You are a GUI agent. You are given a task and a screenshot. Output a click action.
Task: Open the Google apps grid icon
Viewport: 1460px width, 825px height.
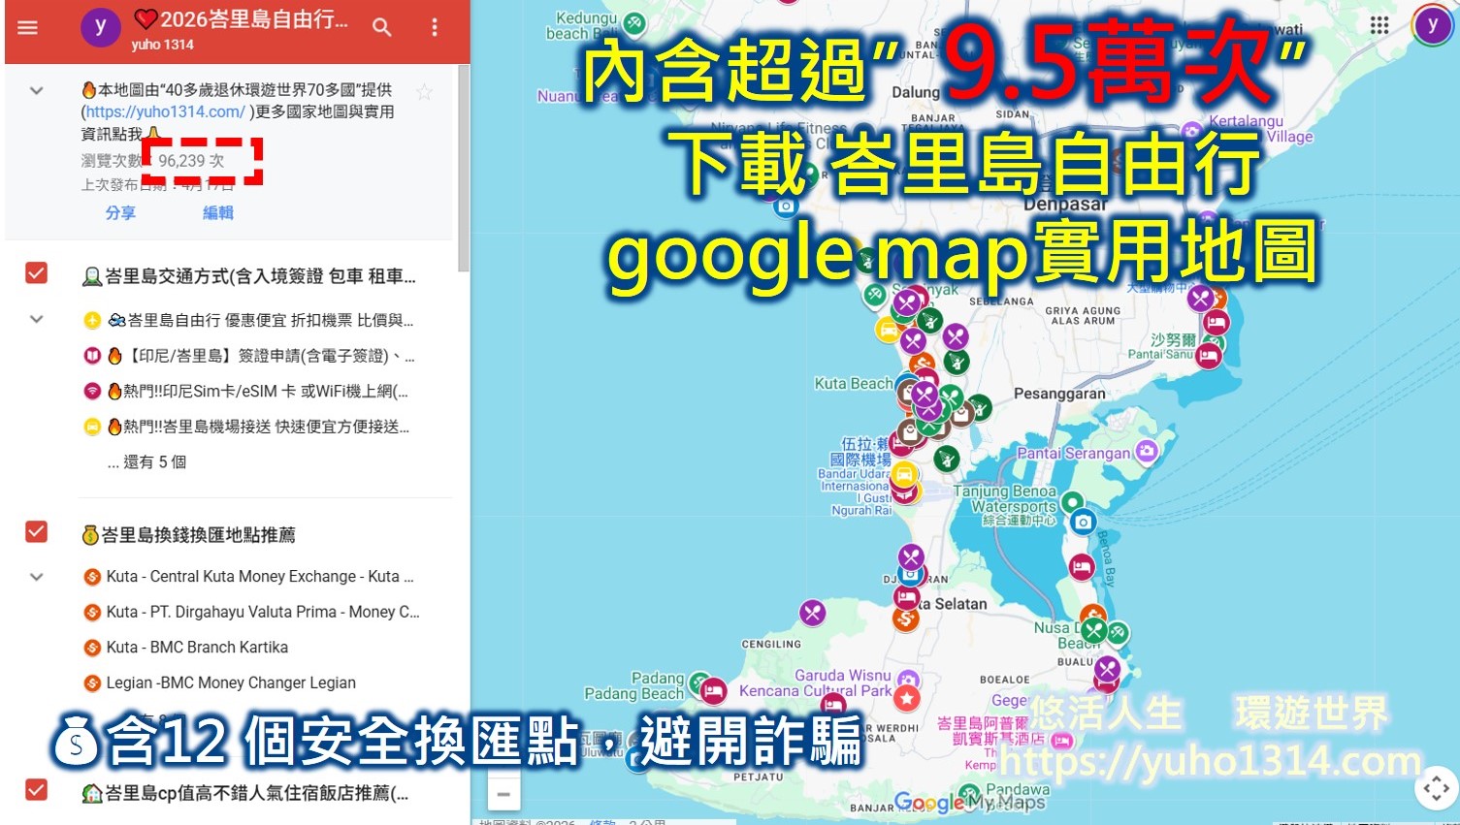pyautogui.click(x=1379, y=25)
